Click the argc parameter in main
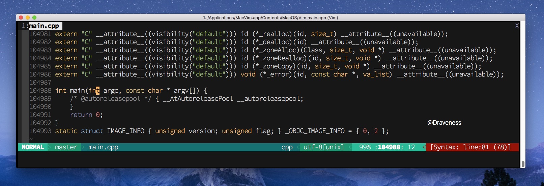The height and width of the screenshot is (186, 544). (111, 91)
